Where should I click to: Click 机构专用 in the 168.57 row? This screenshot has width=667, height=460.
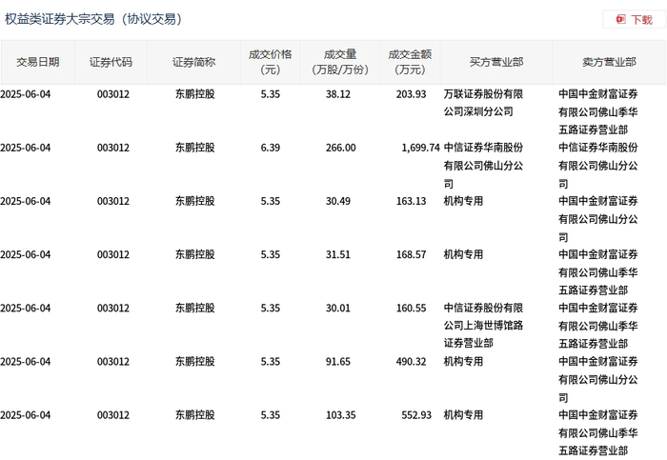463,254
